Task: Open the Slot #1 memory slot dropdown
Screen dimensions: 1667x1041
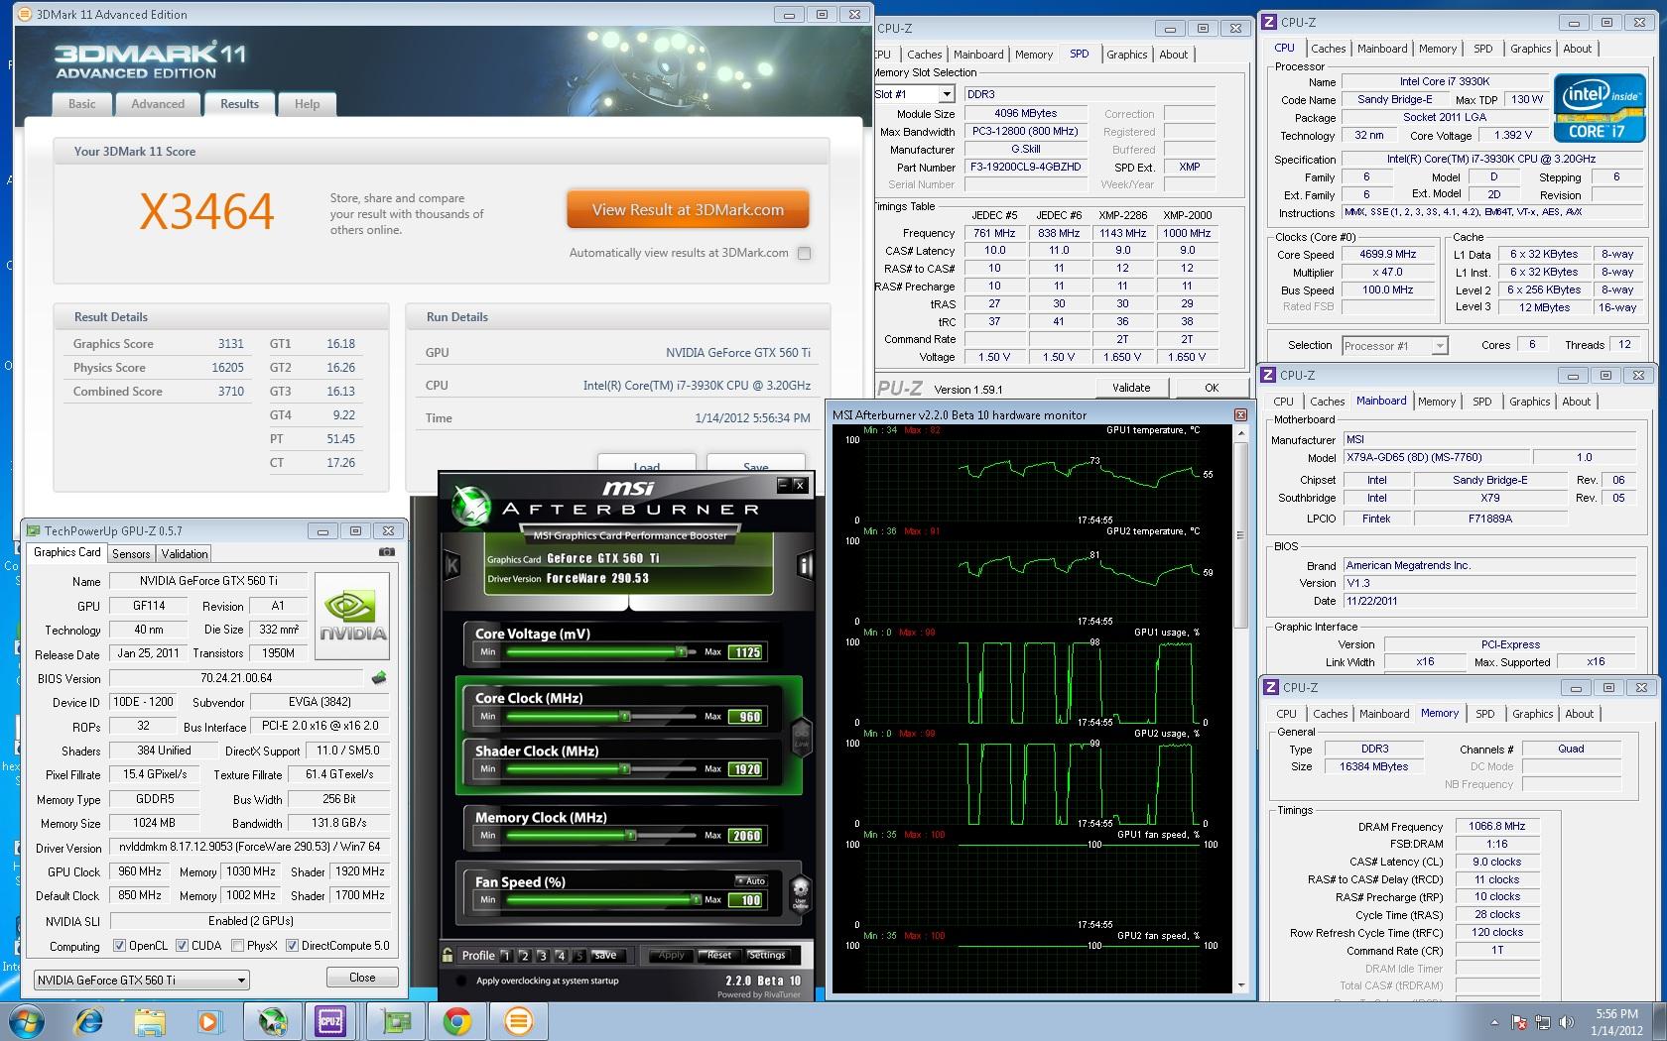Action: click(947, 94)
